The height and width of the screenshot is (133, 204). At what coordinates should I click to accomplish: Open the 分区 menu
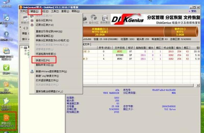[45, 11]
